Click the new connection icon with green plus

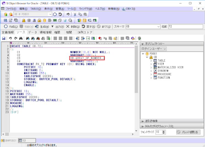click(6, 14)
